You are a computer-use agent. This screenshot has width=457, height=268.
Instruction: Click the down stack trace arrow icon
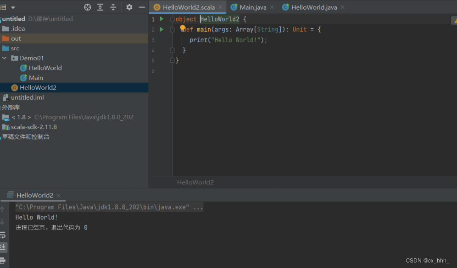pos(4,221)
